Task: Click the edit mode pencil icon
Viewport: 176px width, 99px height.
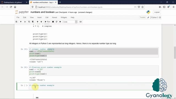Action: pyautogui.click(x=148, y=17)
